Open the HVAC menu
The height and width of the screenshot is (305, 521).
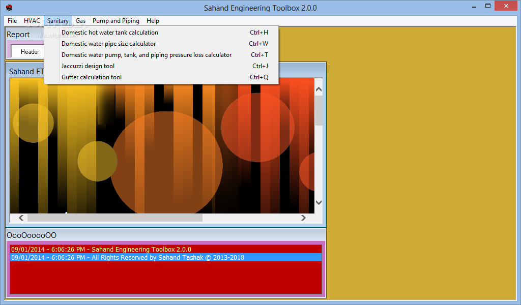coord(32,20)
